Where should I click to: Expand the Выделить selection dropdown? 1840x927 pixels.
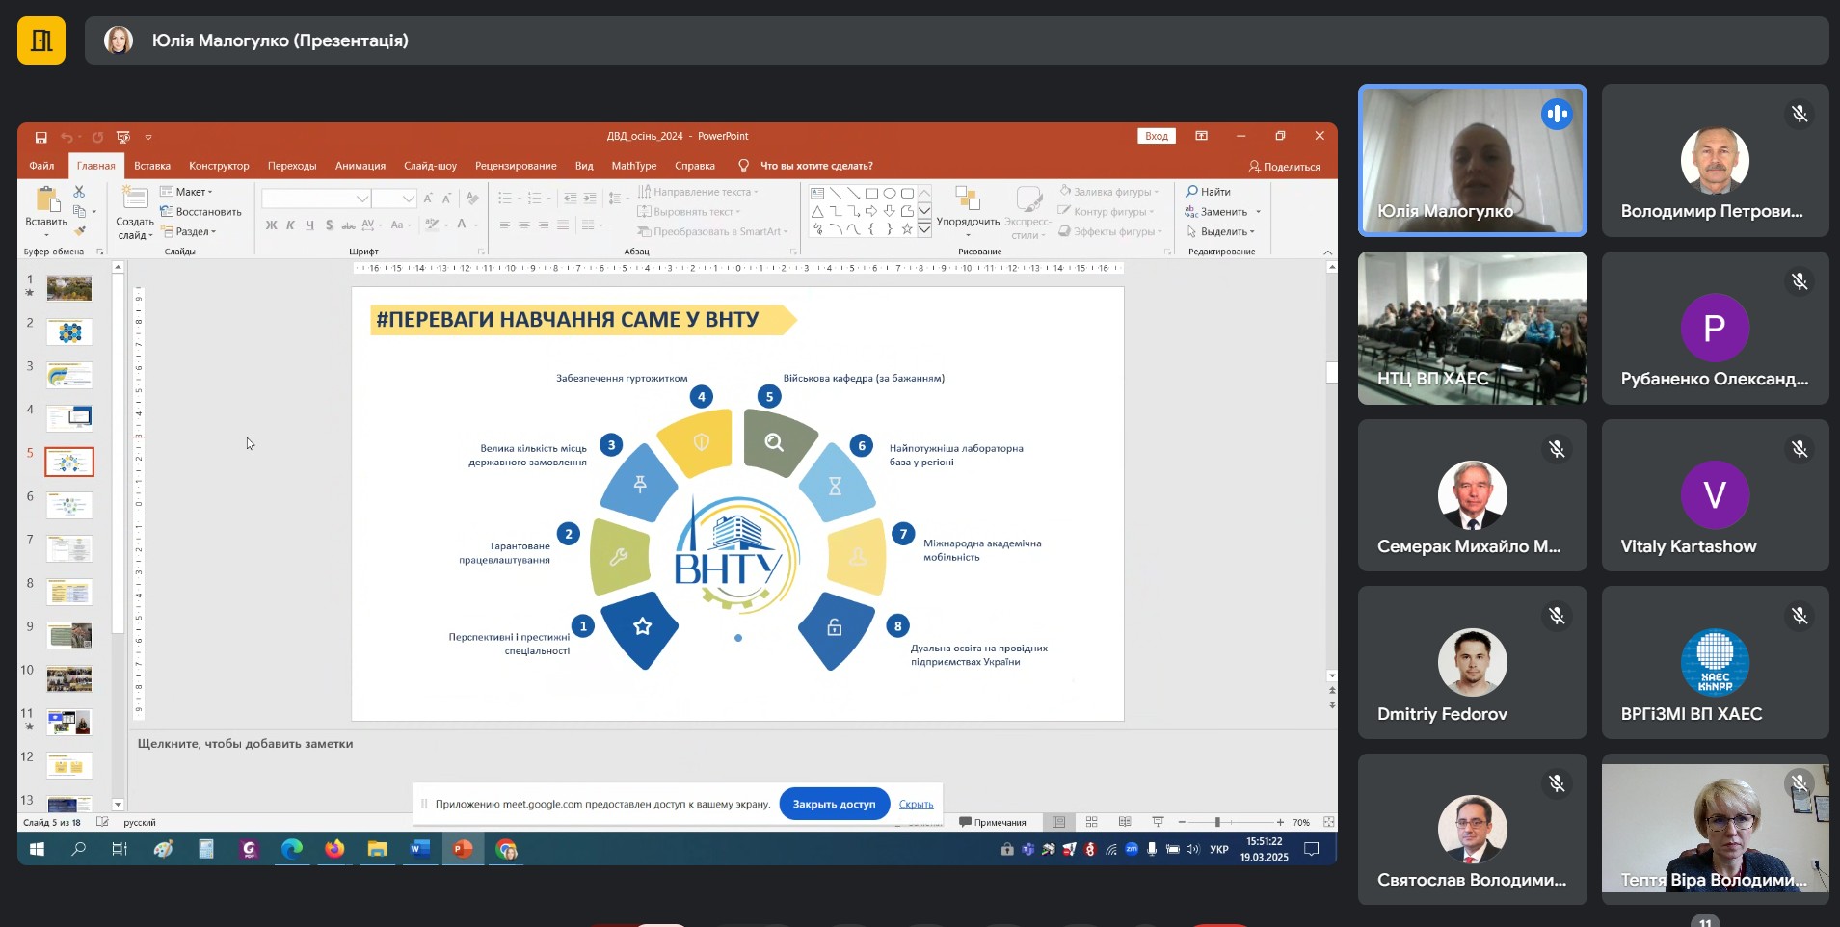click(1220, 232)
